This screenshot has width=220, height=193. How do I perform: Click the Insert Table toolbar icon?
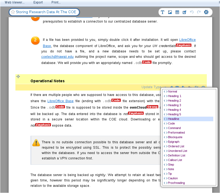click(177, 12)
